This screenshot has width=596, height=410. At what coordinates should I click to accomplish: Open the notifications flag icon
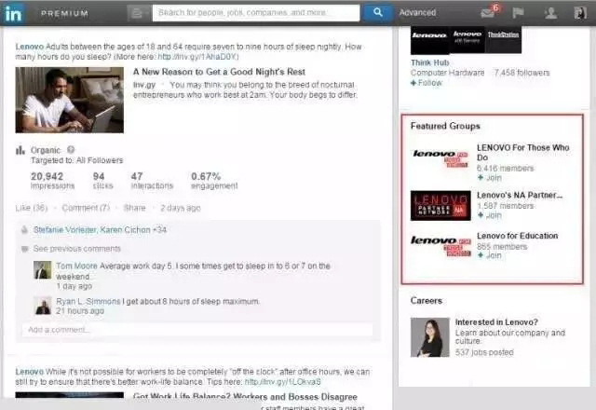519,13
